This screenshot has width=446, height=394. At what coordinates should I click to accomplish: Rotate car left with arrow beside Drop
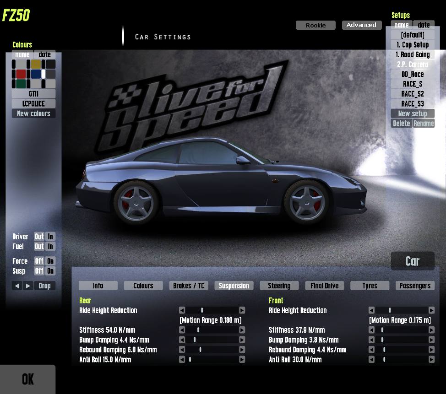(x=17, y=286)
